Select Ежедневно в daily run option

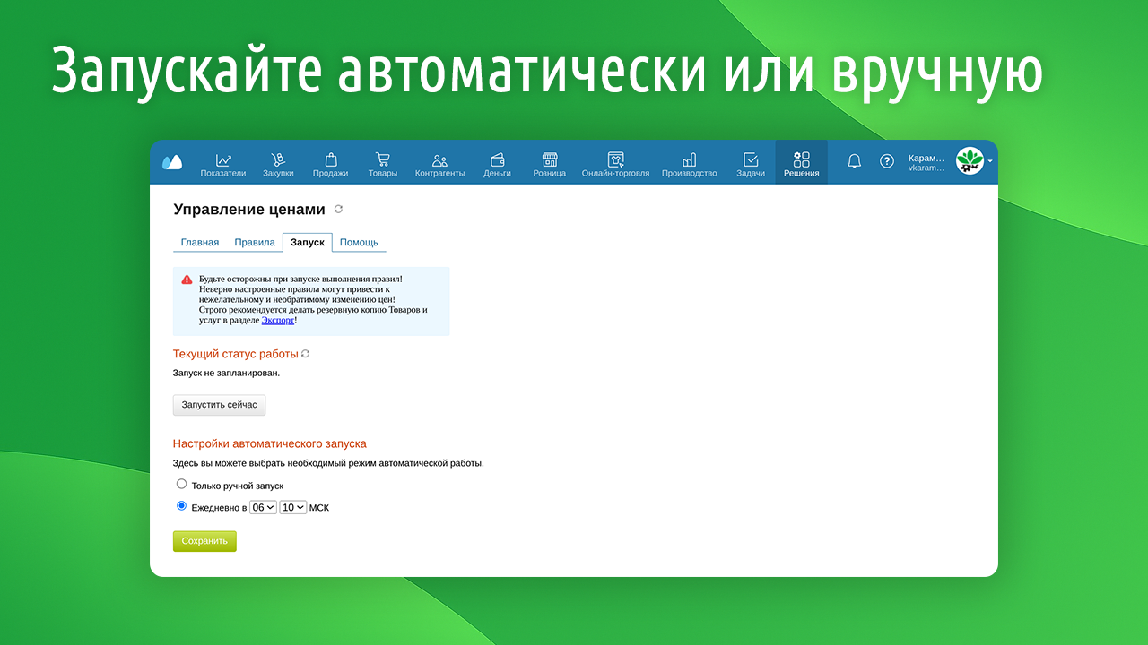pyautogui.click(x=182, y=506)
